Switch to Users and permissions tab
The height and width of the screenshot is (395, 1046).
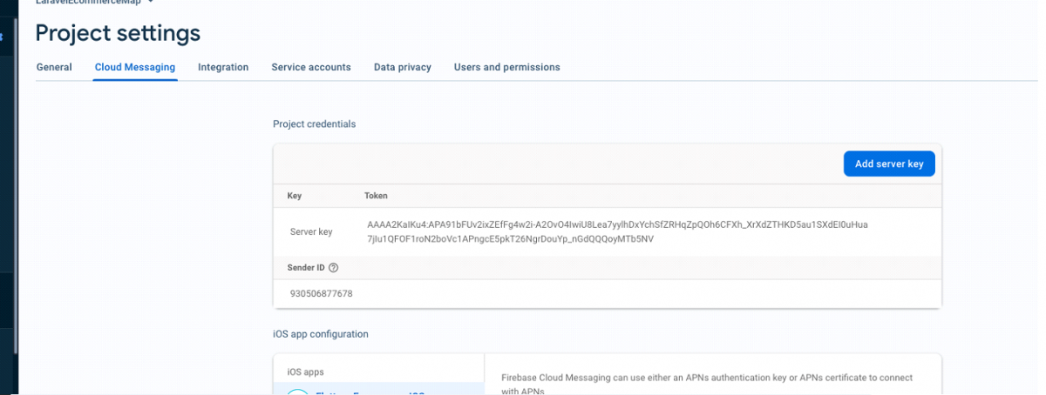click(x=506, y=67)
